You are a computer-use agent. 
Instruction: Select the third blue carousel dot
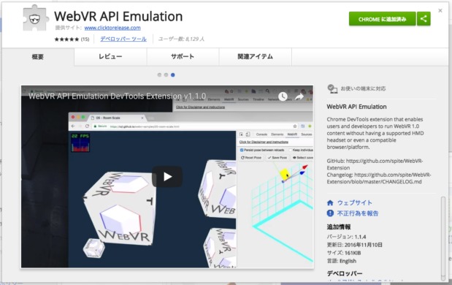click(172, 75)
